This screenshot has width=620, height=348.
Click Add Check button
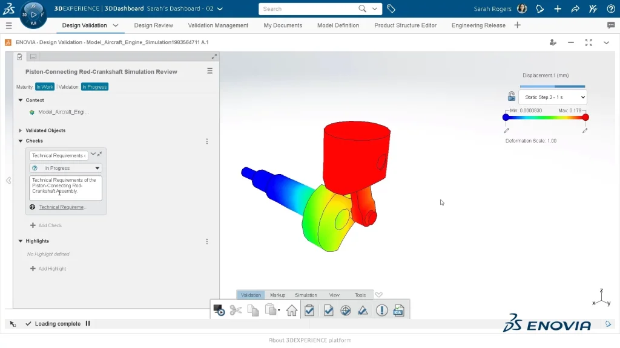(x=46, y=225)
